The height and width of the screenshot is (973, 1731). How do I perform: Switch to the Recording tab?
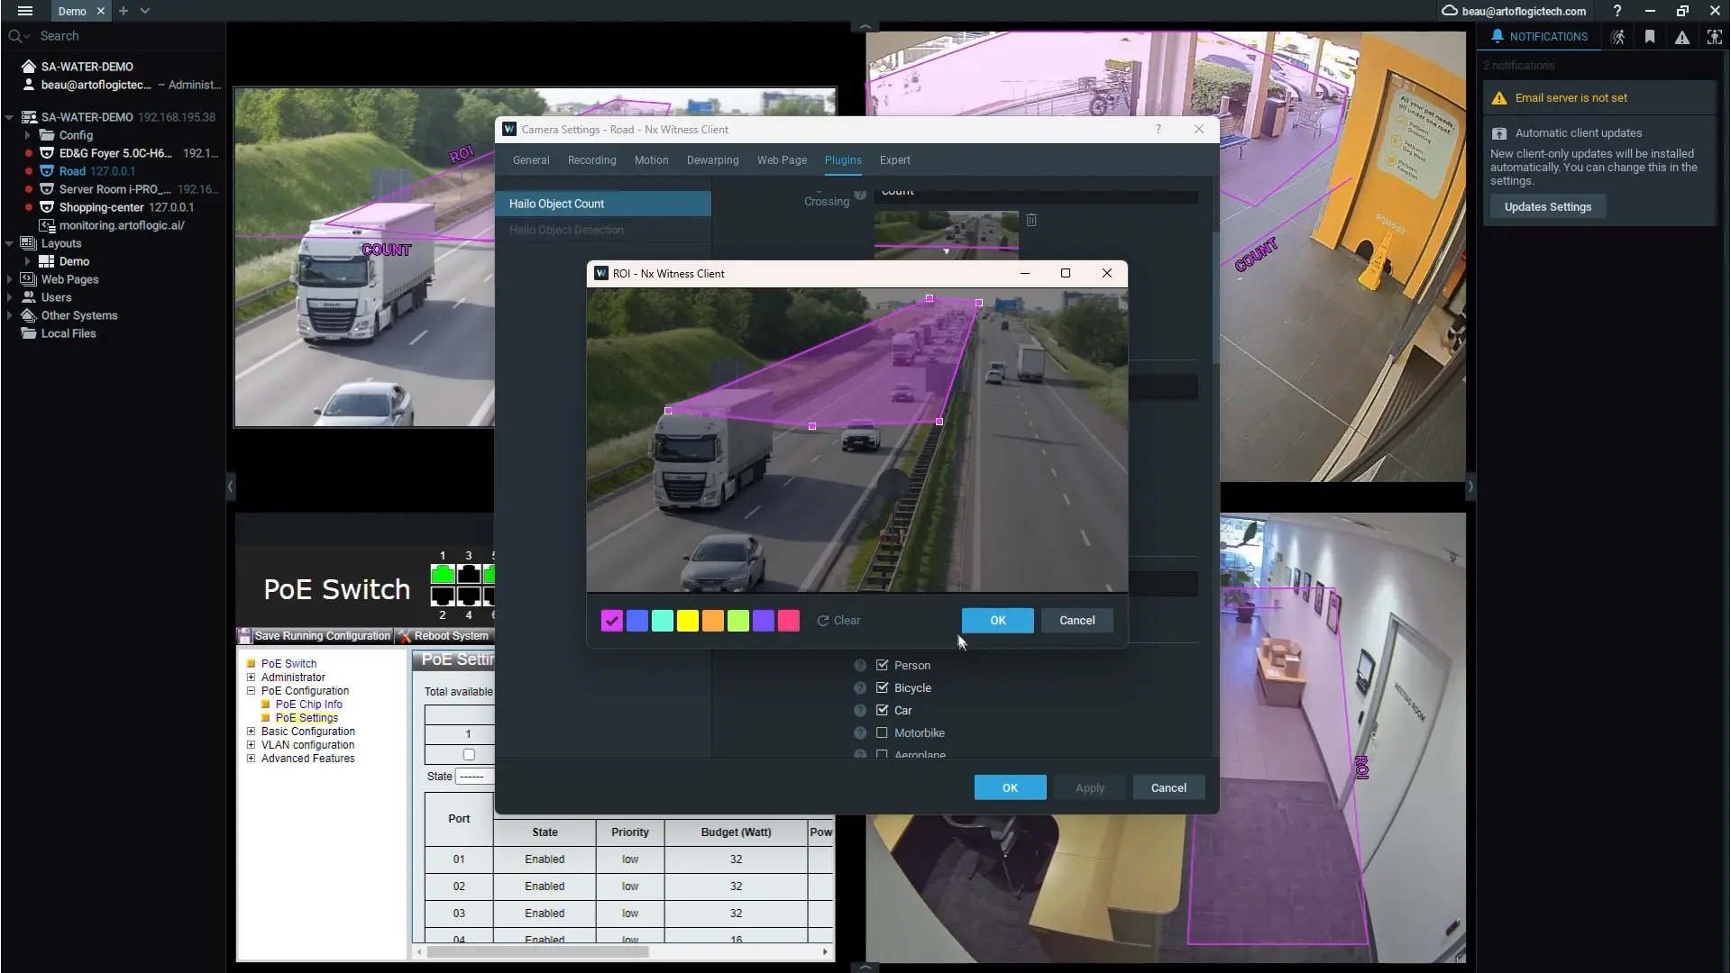pos(591,160)
